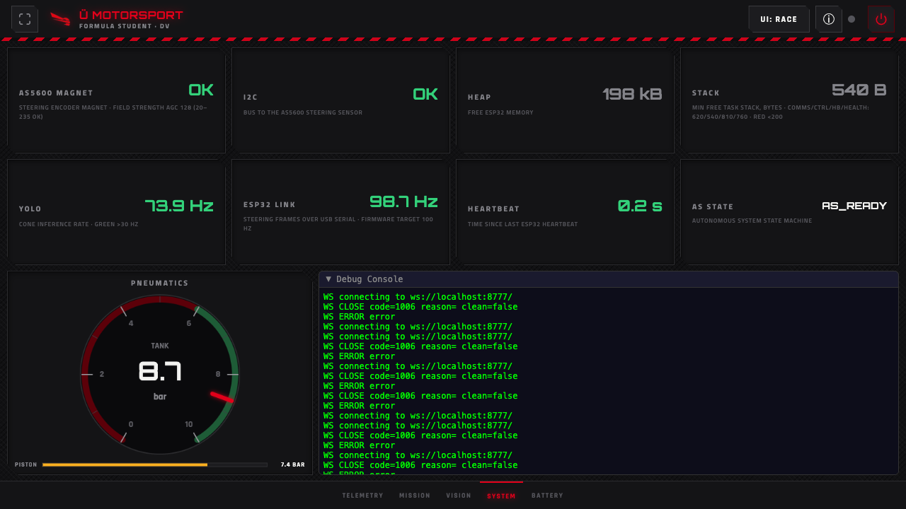Switch to the Mission tab
This screenshot has height=509, width=906.
415,496
